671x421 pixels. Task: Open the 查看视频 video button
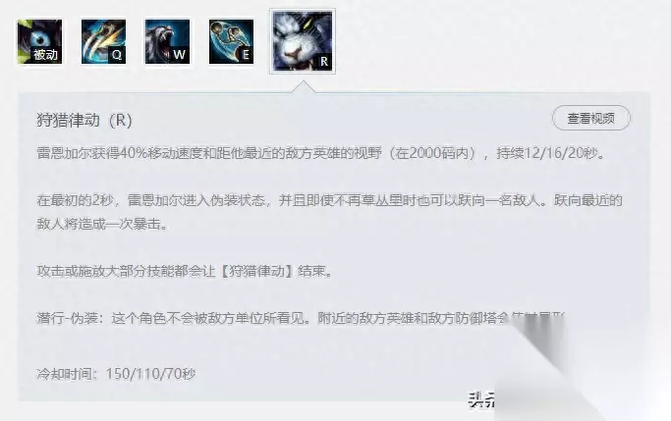tap(591, 118)
